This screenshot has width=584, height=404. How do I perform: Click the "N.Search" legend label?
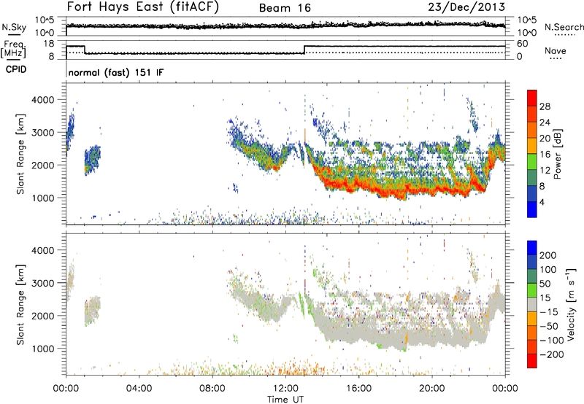click(564, 27)
